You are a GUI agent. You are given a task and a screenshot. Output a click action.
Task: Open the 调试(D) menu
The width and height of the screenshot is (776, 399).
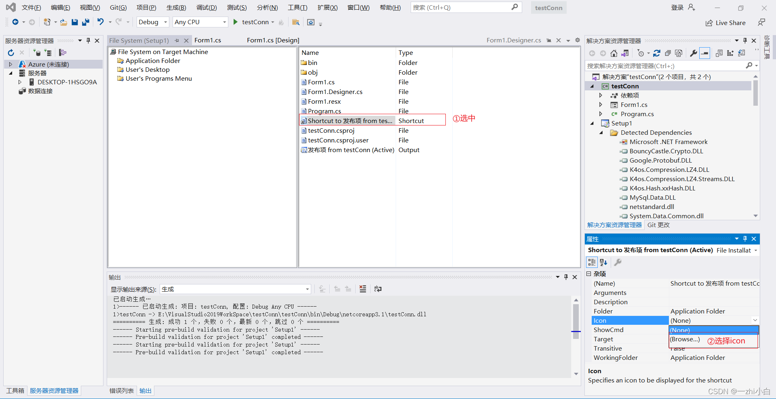[x=207, y=8]
